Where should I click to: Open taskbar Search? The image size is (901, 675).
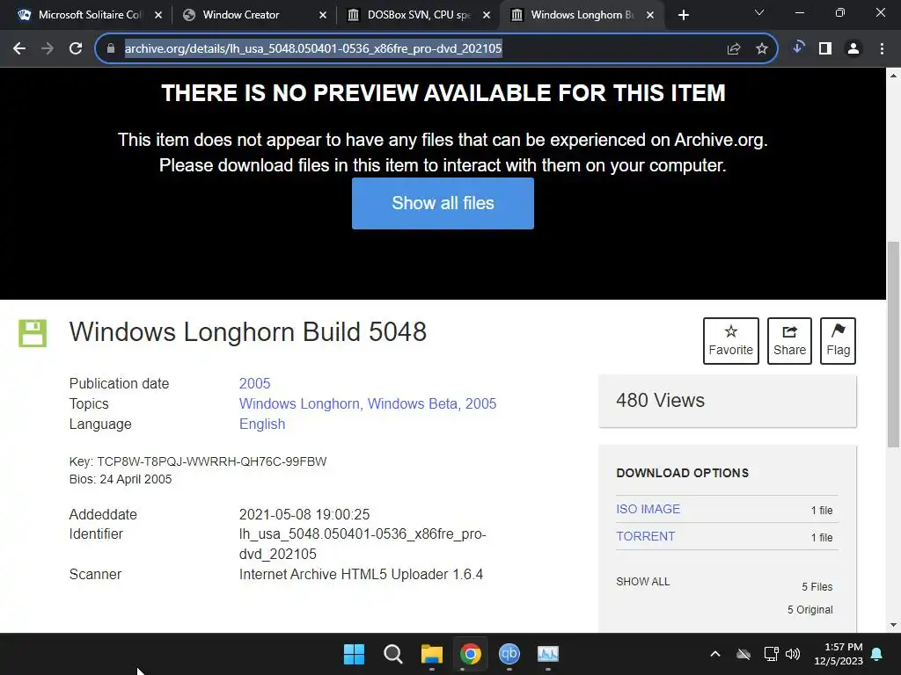(393, 654)
